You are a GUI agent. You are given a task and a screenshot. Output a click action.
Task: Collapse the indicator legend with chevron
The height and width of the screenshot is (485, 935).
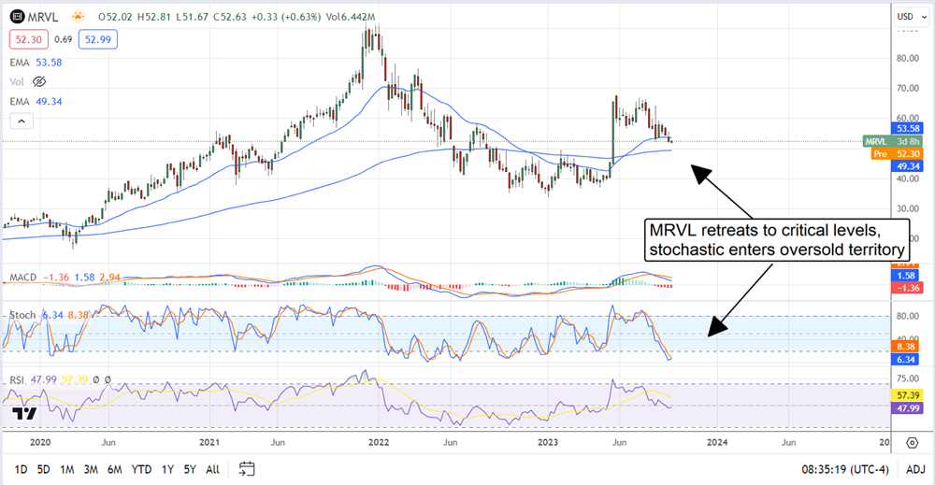[22, 121]
